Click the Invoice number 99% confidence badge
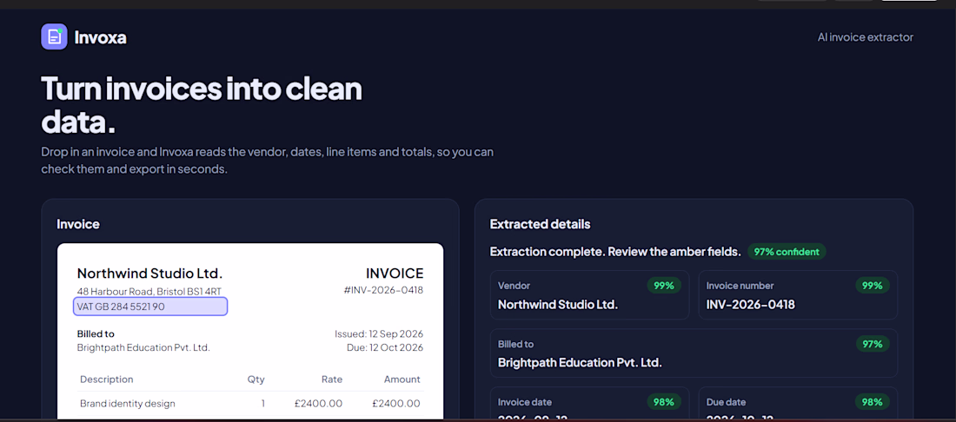 (873, 286)
